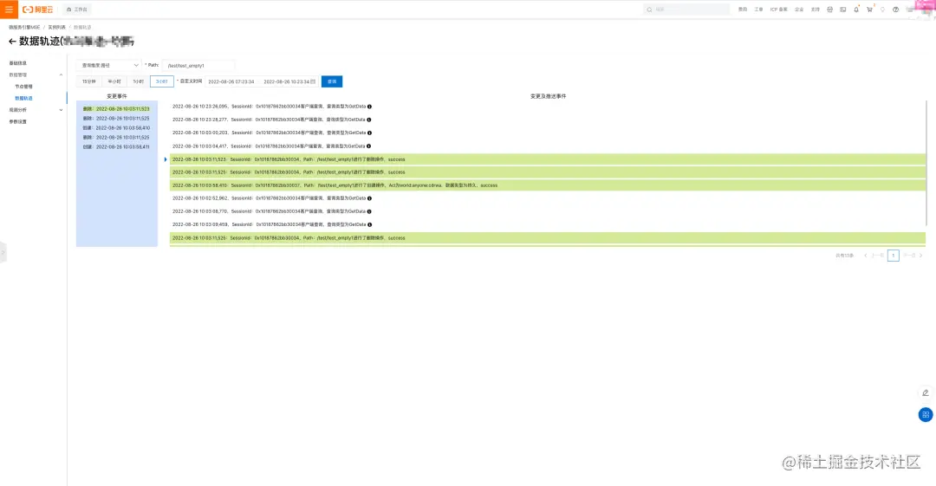Image resolution: width=936 pixels, height=486 pixels.
Task: Open the 数据轨迹 sidebar item
Action: [24, 98]
